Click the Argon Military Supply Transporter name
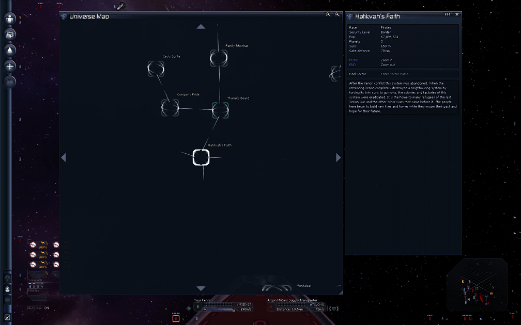This screenshot has width=521, height=325. [292, 300]
